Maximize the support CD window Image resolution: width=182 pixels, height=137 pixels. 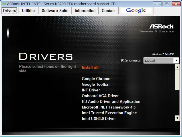coord(167,4)
